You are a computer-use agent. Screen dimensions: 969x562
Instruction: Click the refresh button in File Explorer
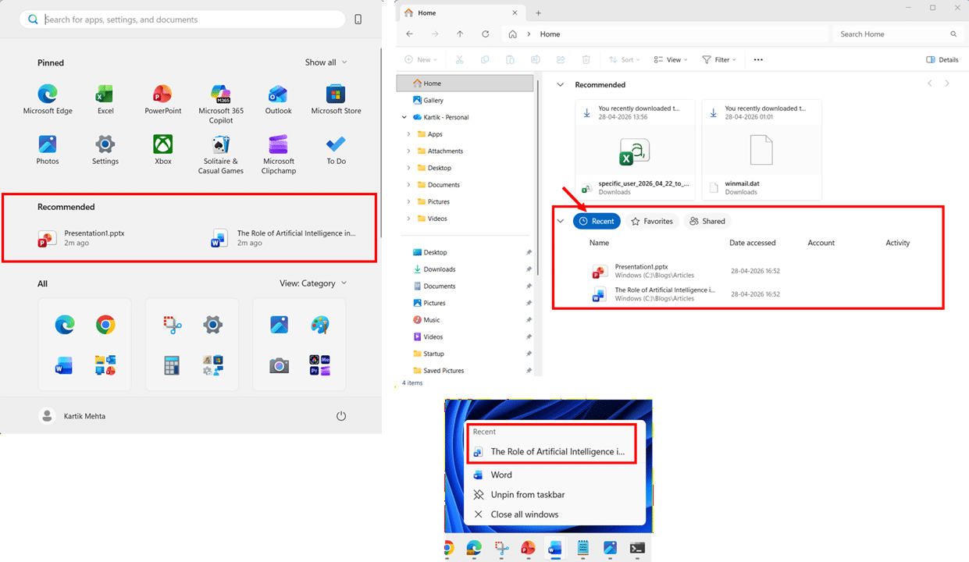coord(486,34)
